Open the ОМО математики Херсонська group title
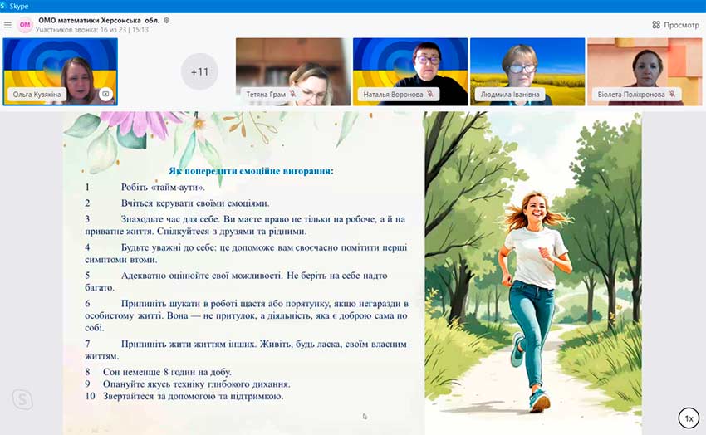 click(x=100, y=20)
